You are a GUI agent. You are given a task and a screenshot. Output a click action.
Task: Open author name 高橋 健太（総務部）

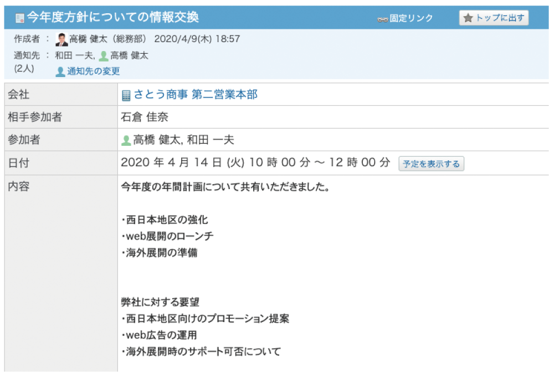click(x=109, y=39)
